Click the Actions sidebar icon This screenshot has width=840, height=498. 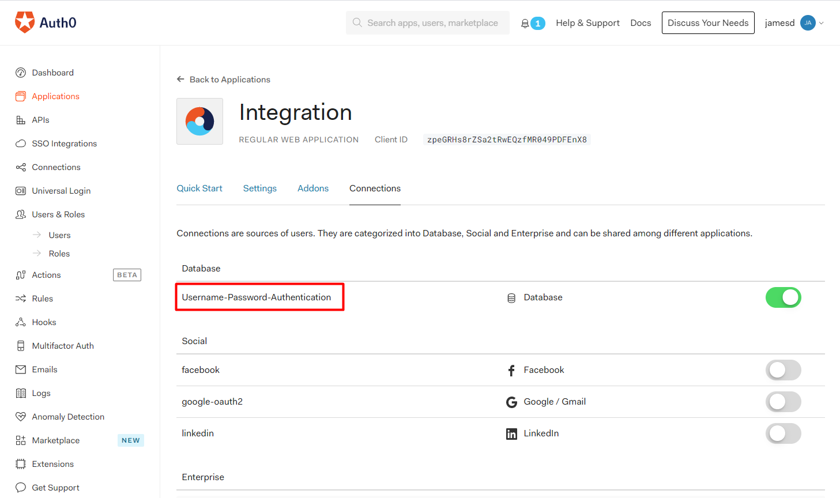tap(21, 275)
